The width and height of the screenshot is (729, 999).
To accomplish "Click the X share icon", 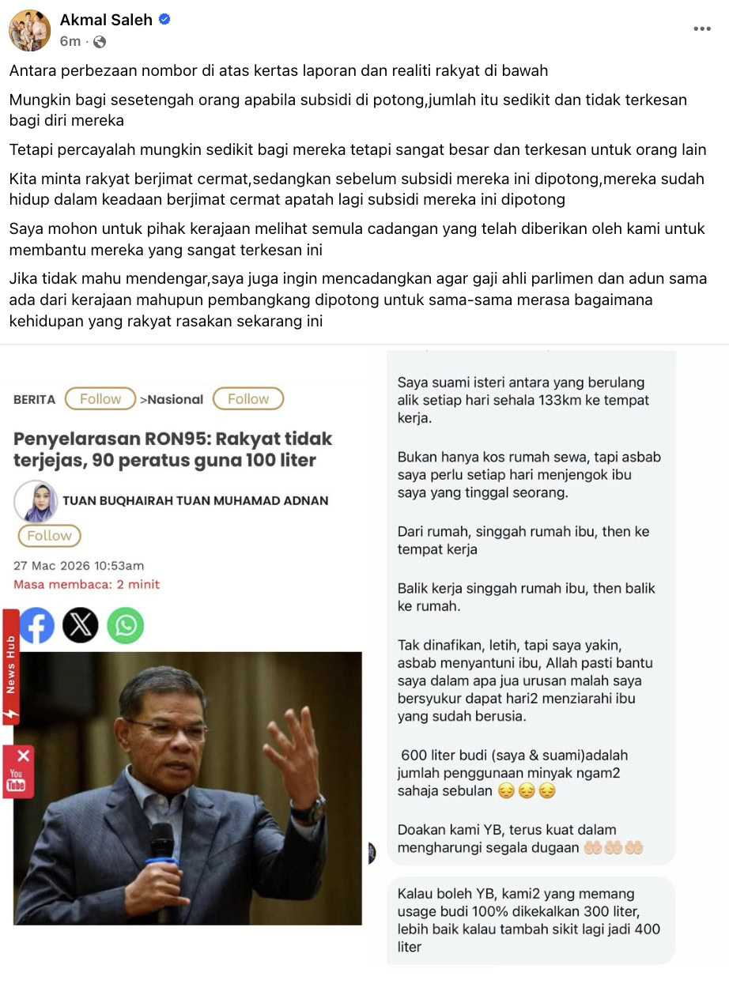I will [x=81, y=626].
